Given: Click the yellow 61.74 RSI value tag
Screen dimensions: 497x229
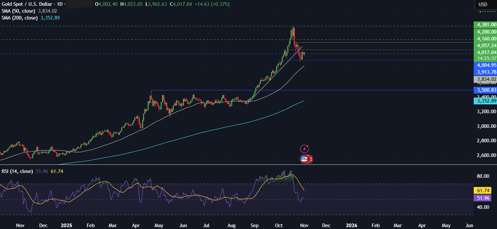Looking at the screenshot, I should [x=485, y=191].
